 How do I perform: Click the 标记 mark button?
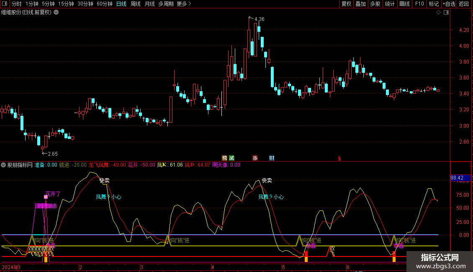(434, 4)
